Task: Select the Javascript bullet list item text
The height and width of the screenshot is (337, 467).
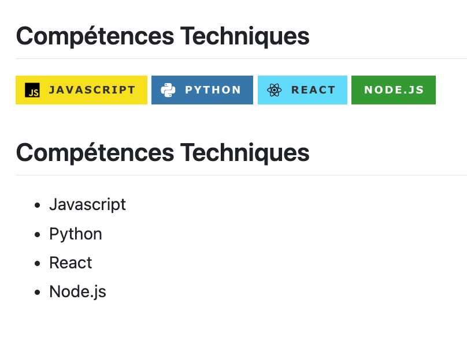Action: 87,204
